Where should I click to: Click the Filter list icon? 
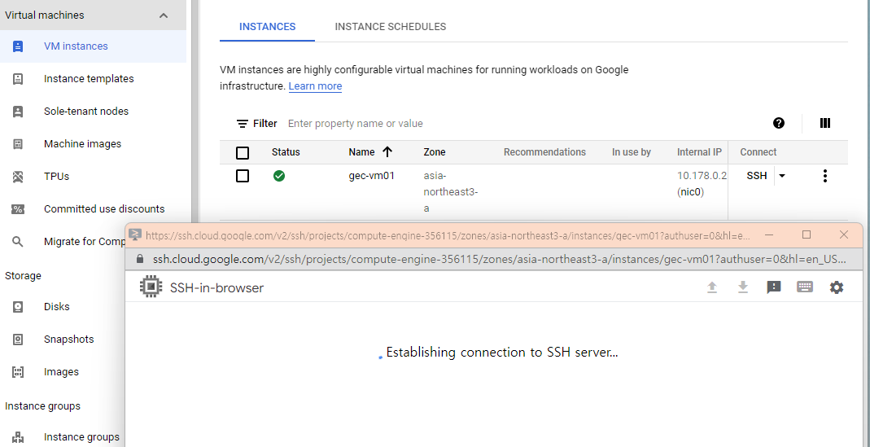click(x=242, y=123)
